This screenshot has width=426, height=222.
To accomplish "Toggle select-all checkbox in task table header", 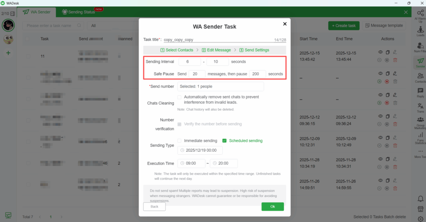I will coord(27,39).
